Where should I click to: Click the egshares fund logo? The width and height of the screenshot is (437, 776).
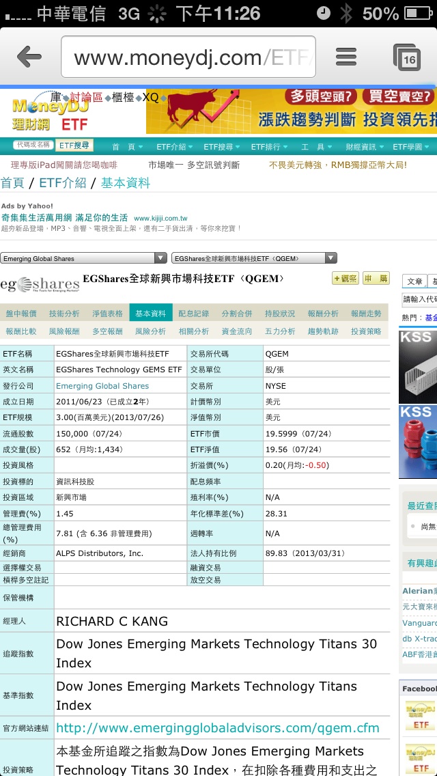[x=40, y=285]
